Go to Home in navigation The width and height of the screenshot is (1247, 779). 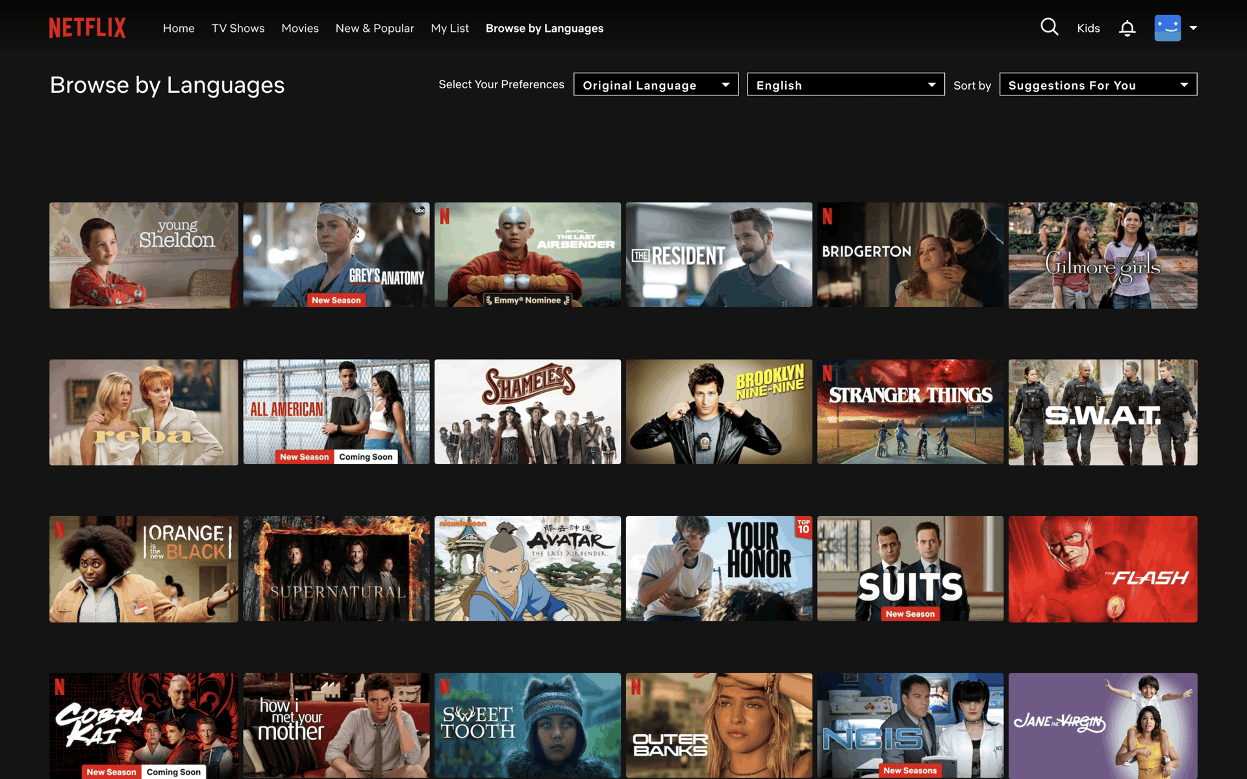coord(179,28)
